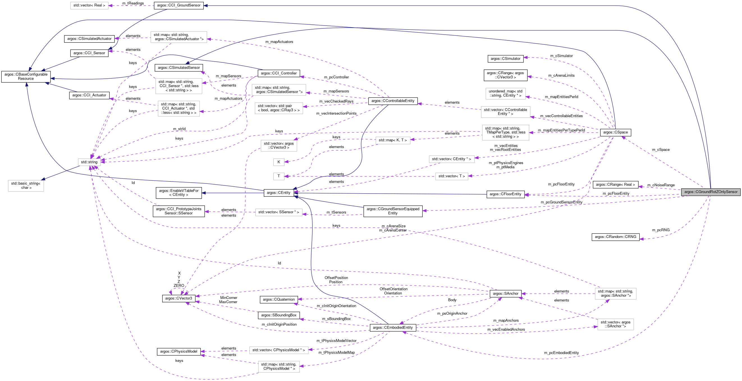Open the argos::CCI_Controller node

[279, 73]
